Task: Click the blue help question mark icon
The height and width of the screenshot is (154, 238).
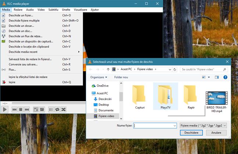Action: point(225,77)
